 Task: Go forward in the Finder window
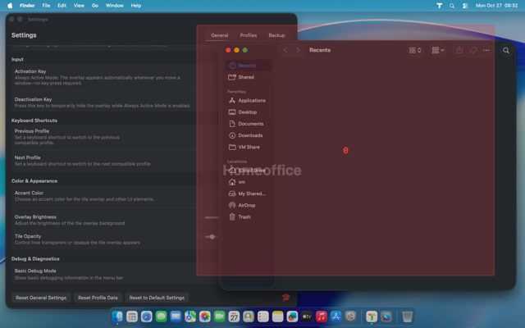pyautogui.click(x=298, y=50)
